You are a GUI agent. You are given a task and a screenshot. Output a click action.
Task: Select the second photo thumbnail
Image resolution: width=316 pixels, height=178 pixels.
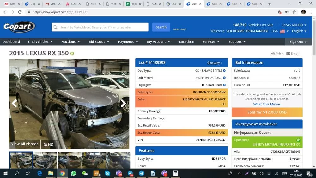(x=45, y=160)
